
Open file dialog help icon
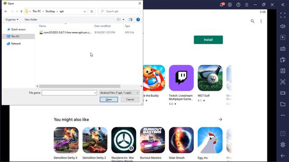138,20
